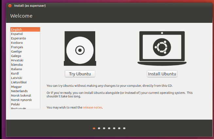This screenshot has width=214, height=139.
Task: Pick Latviski in the list
Action: coord(25,78)
